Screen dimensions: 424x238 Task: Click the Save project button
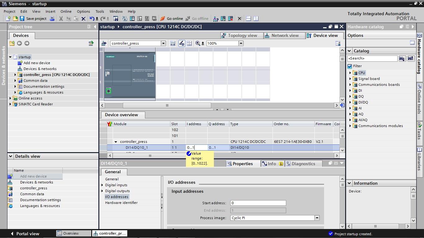point(33,19)
